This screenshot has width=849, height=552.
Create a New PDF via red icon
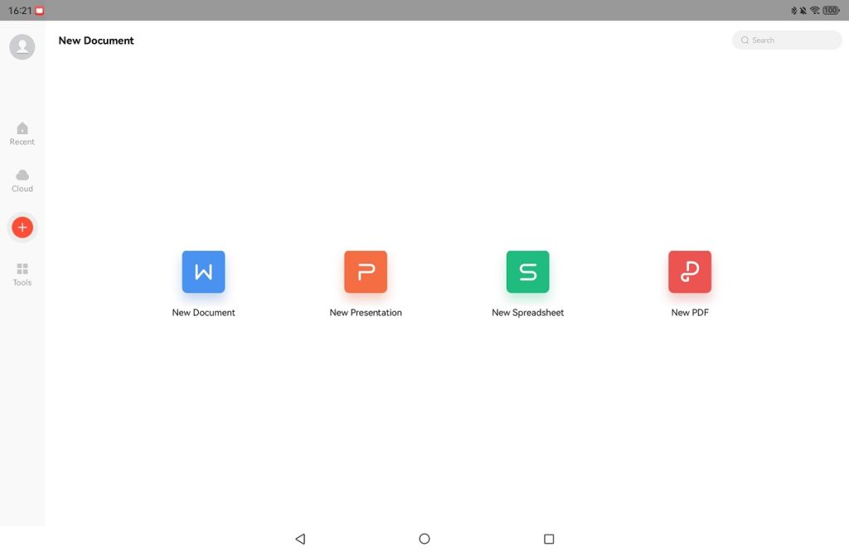point(690,272)
